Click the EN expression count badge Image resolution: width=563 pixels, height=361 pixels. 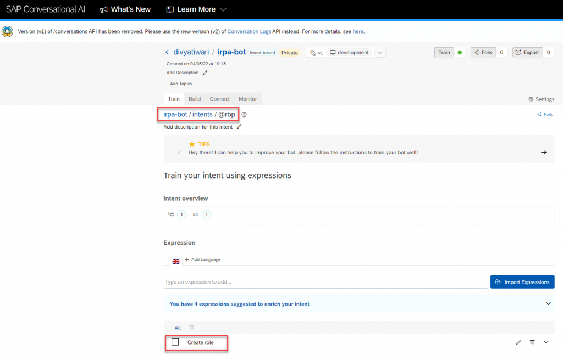[207, 214]
